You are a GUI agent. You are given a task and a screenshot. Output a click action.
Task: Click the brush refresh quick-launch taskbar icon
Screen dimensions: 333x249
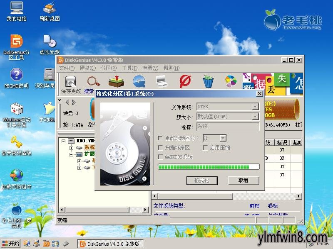click(x=37, y=244)
